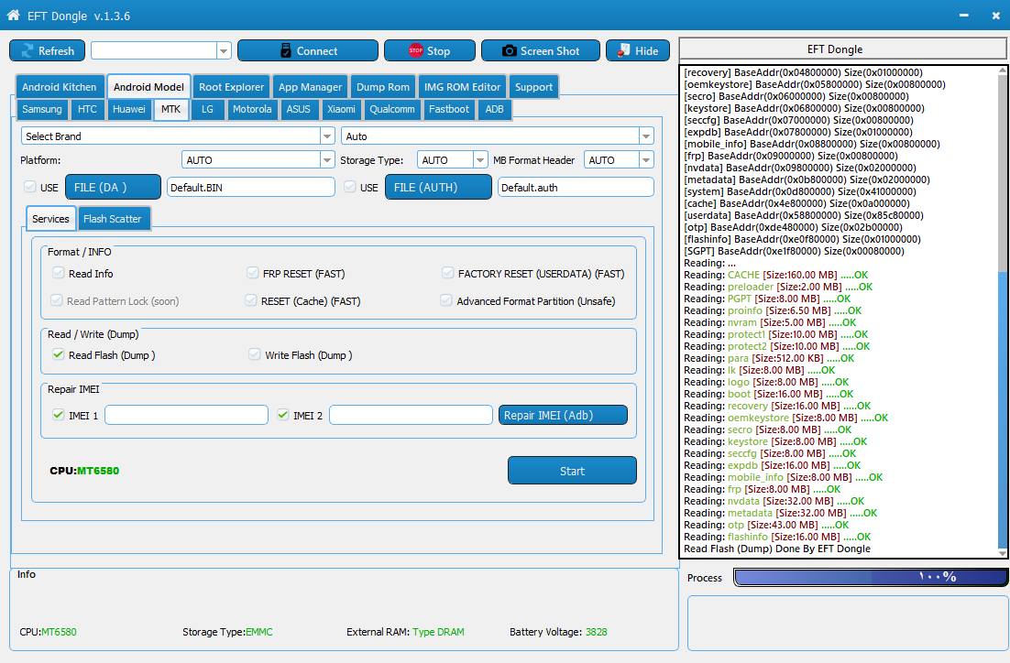Open the ADB tab
This screenshot has width=1010, height=663.
pyautogui.click(x=495, y=109)
